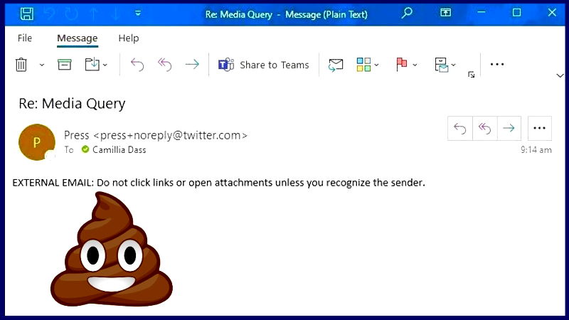The image size is (569, 320).
Task: Click Share to Teams button
Action: pos(264,65)
